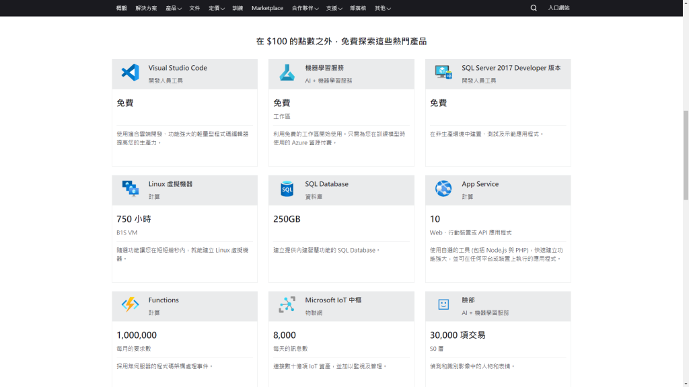
Task: Expand the 產品 dropdown menu
Action: pos(174,8)
